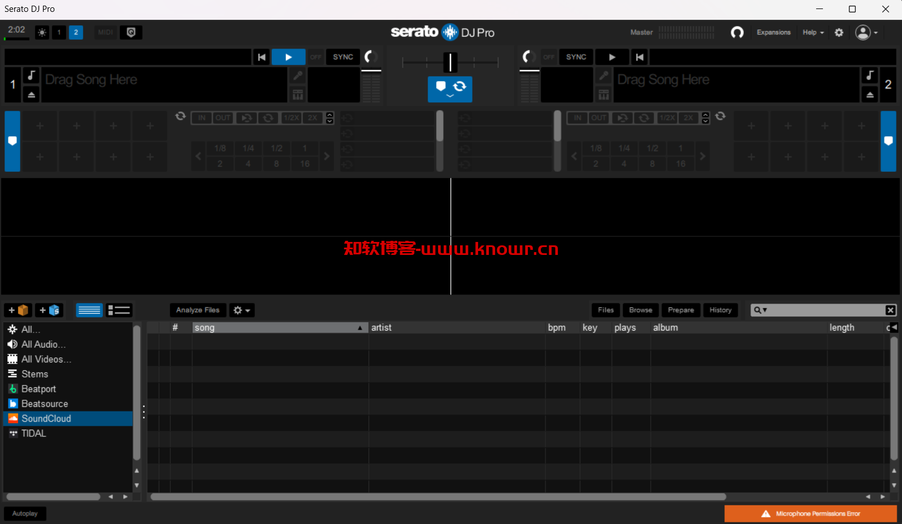Switch to display layout 2
902x524 pixels.
(76, 32)
